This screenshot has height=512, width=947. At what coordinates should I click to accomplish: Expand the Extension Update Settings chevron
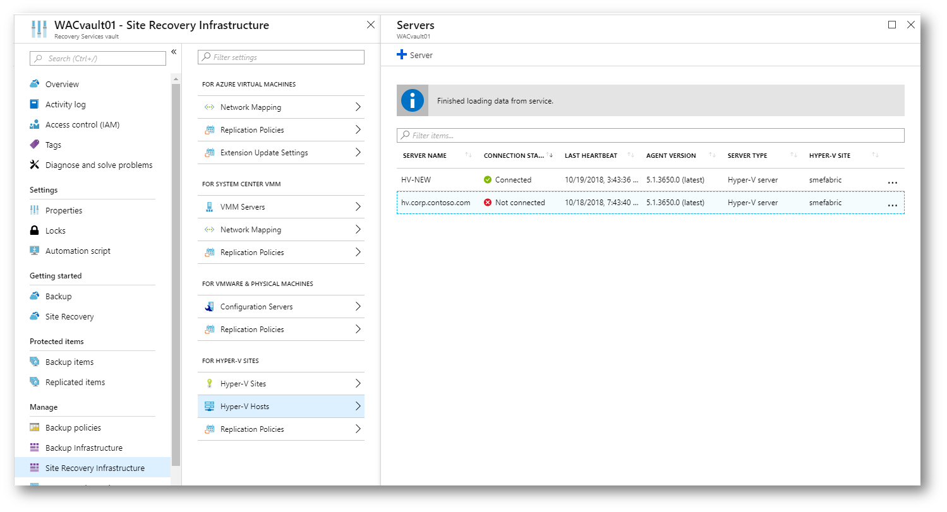pyautogui.click(x=358, y=153)
